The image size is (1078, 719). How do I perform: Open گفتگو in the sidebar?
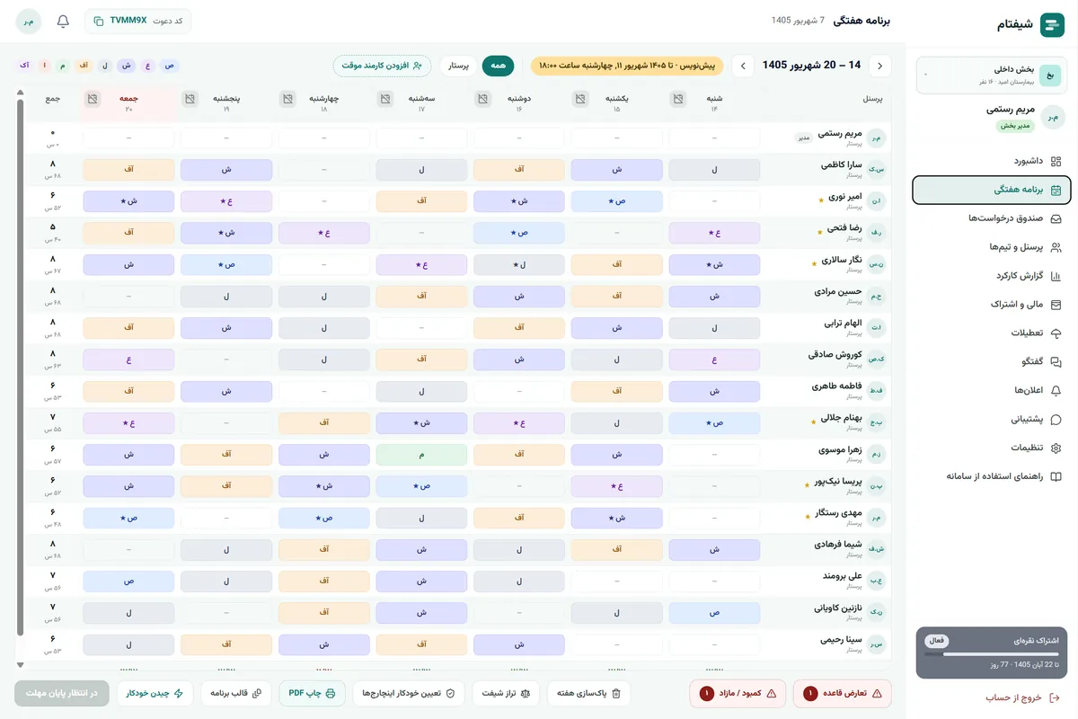pos(992,361)
